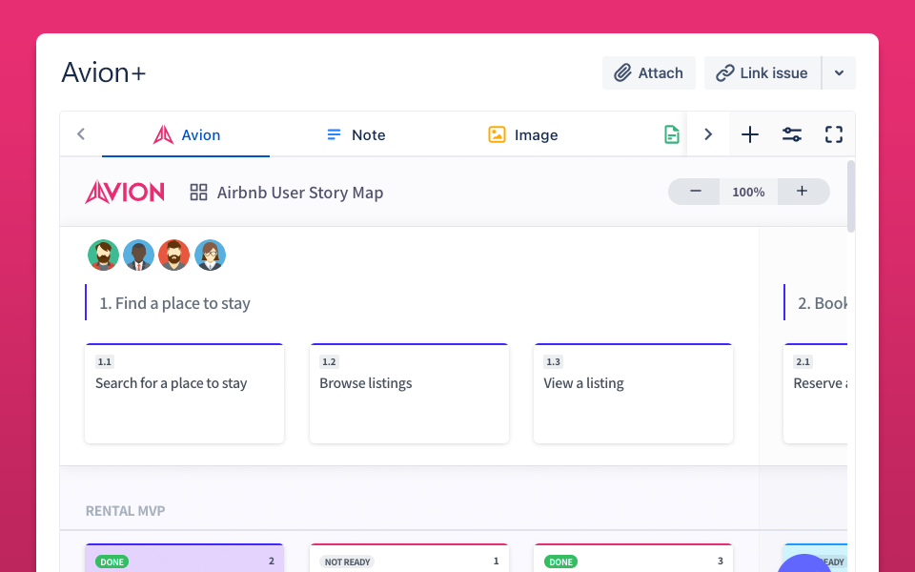Click the NOT READY status badge

point(347,562)
